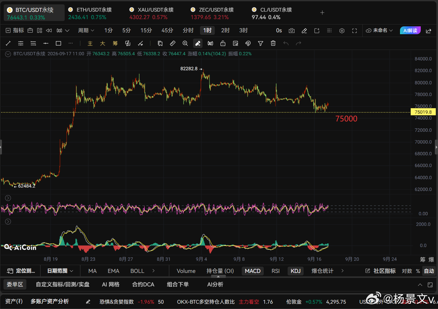The width and height of the screenshot is (438, 309).
Task: Switch to CL/USDT永续 tab
Action: pos(272,13)
